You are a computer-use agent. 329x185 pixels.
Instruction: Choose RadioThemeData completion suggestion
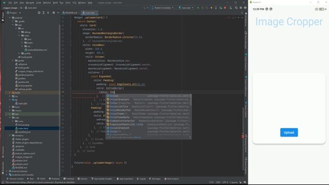148,117
